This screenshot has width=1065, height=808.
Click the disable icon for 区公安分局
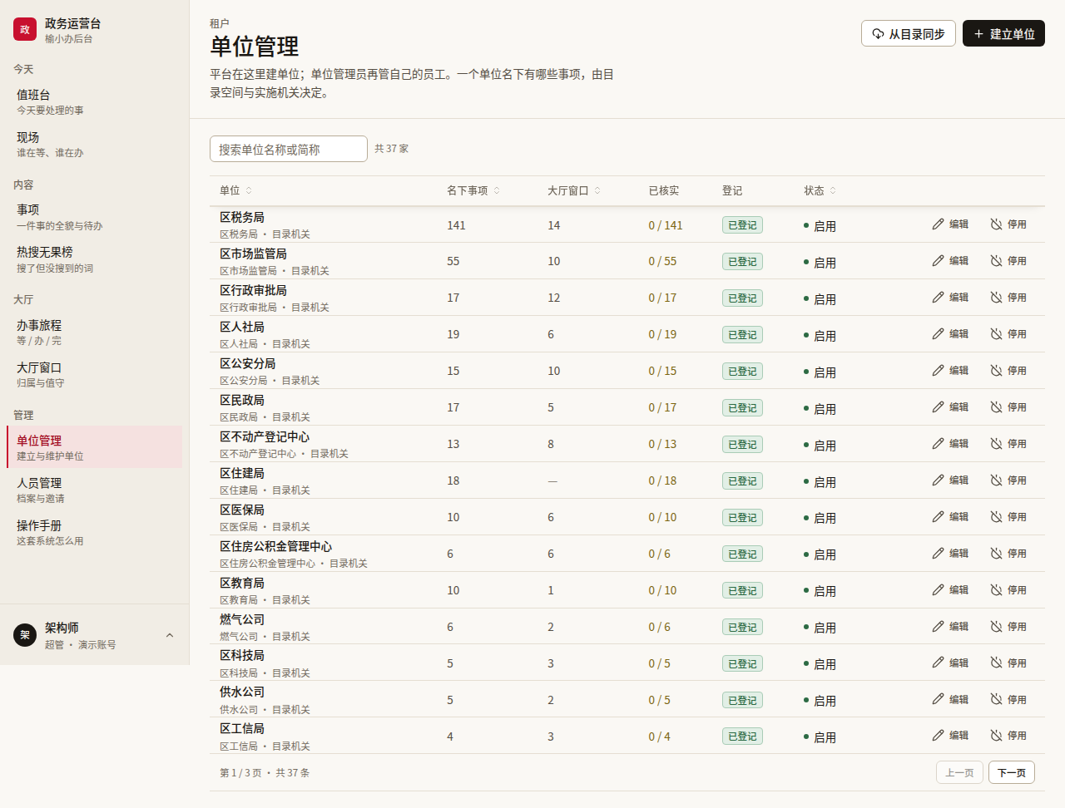(996, 371)
